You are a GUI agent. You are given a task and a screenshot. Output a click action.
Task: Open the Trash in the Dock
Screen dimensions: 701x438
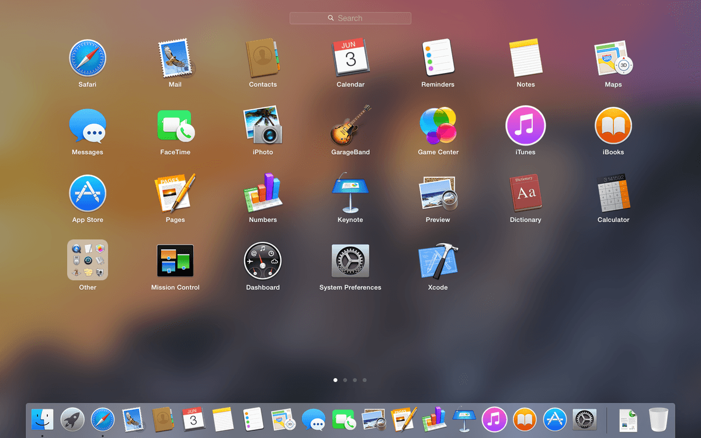pos(658,419)
